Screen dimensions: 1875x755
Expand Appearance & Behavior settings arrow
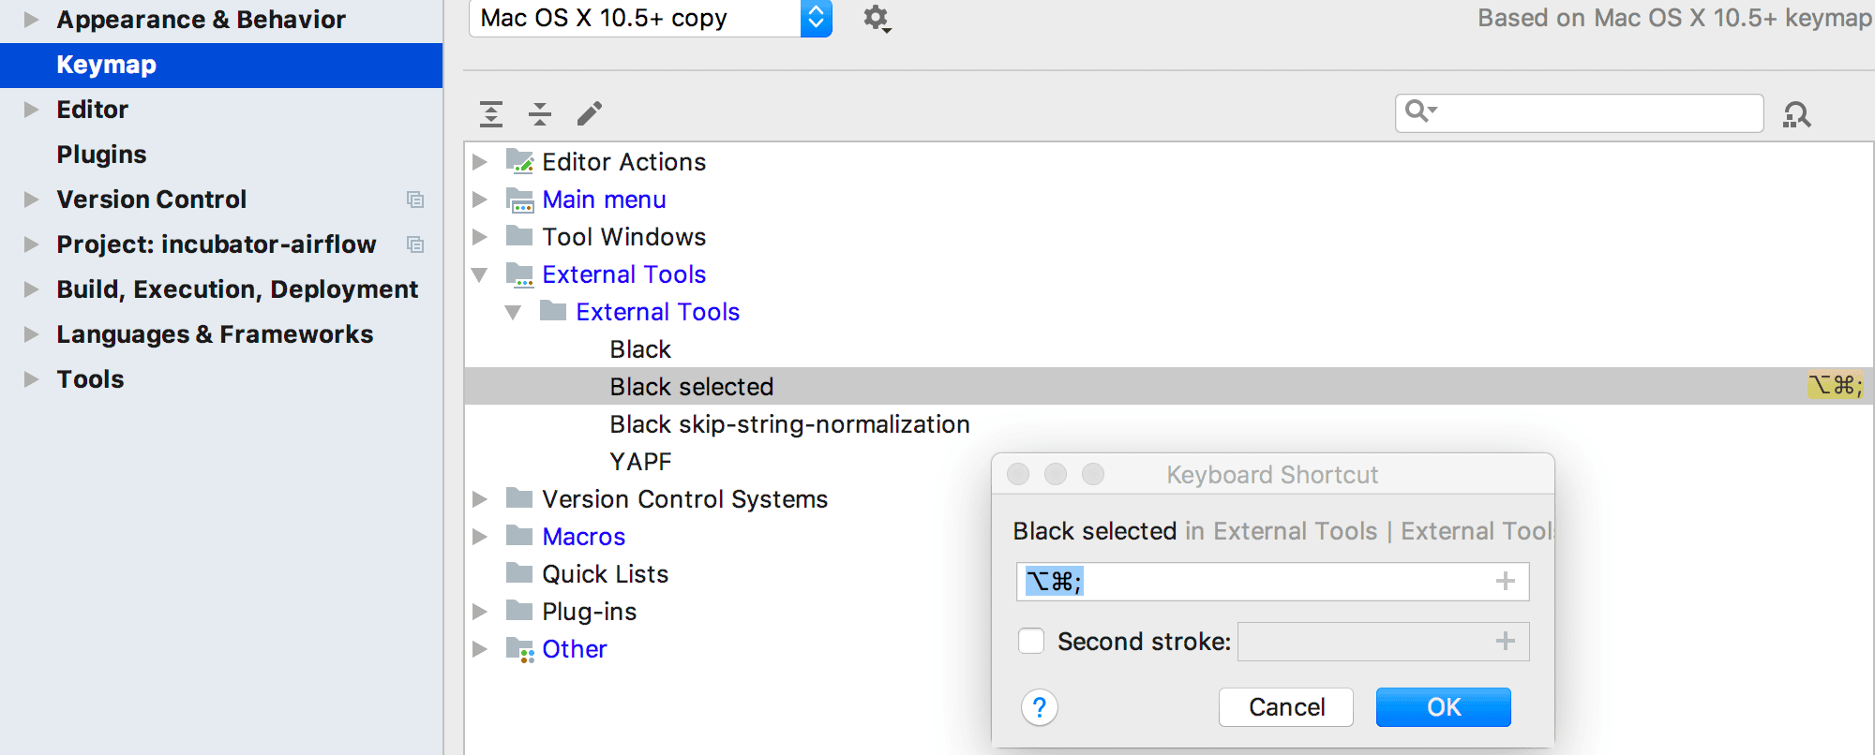(x=31, y=19)
